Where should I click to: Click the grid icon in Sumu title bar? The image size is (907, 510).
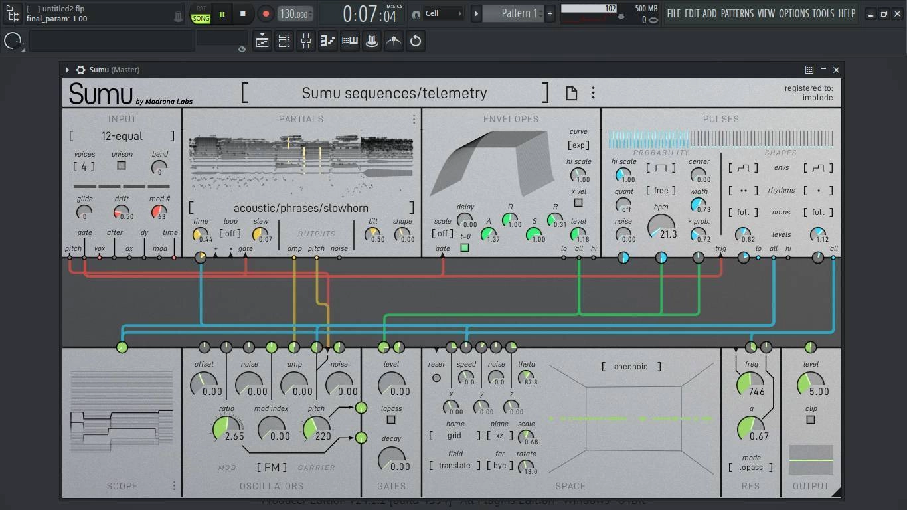(x=809, y=69)
